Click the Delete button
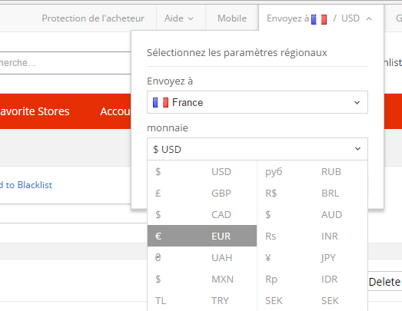Screen dimensions: 402x311 [x=384, y=282]
